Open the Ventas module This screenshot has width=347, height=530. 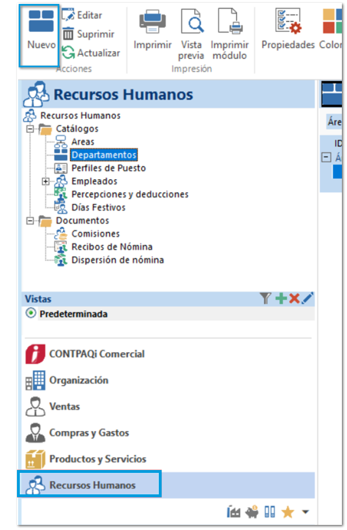[53, 407]
